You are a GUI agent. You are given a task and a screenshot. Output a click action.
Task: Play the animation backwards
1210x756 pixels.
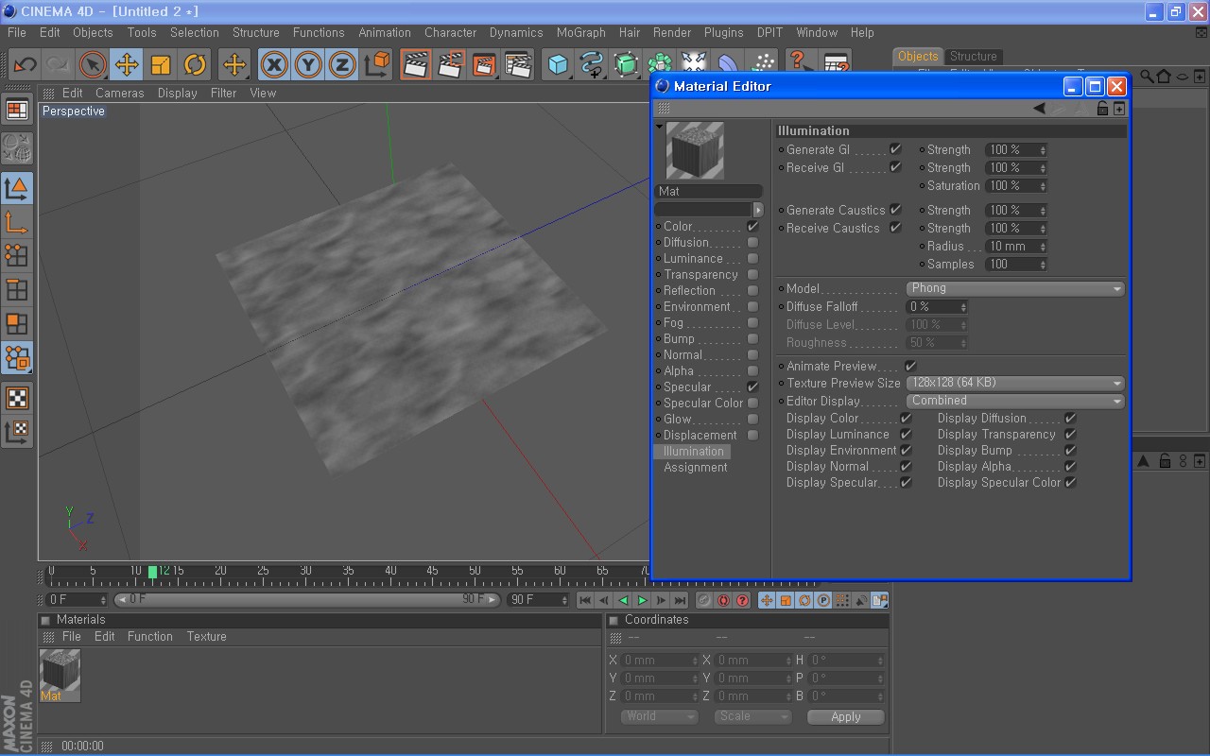623,600
